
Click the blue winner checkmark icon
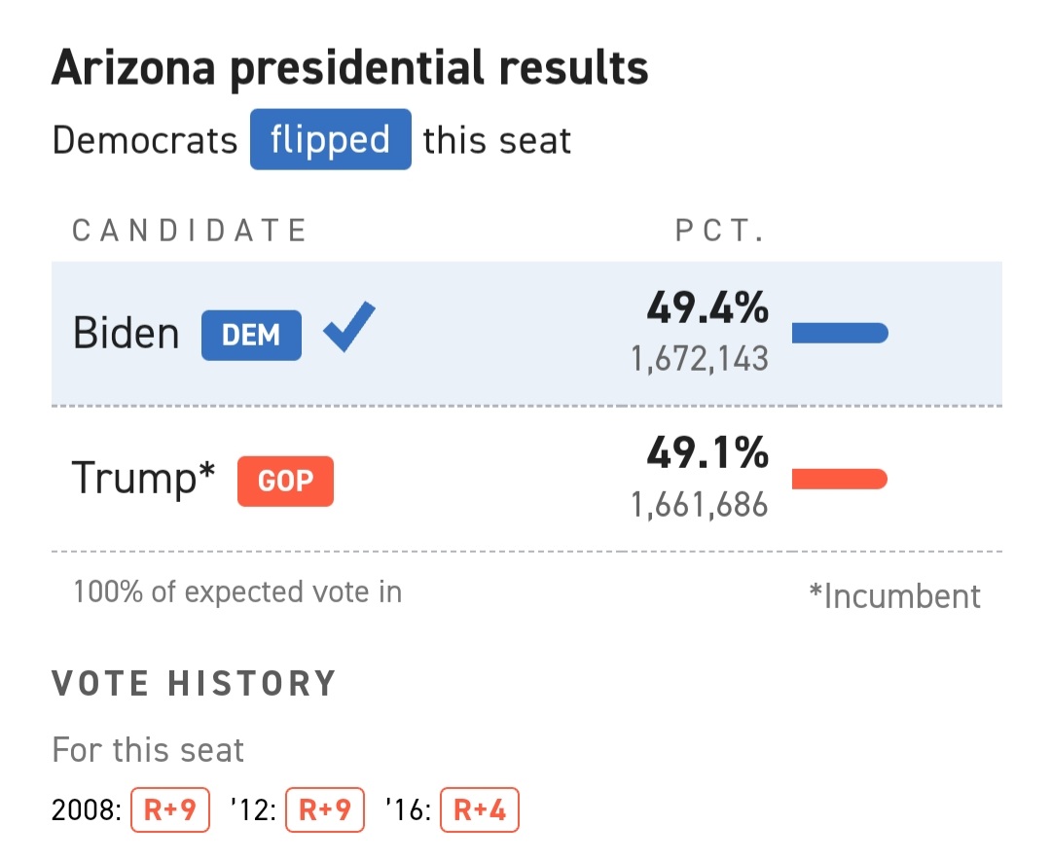(x=348, y=329)
